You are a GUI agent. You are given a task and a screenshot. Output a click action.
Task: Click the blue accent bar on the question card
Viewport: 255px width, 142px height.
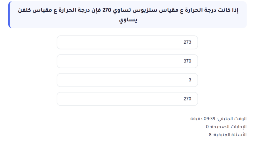tap(9, 15)
